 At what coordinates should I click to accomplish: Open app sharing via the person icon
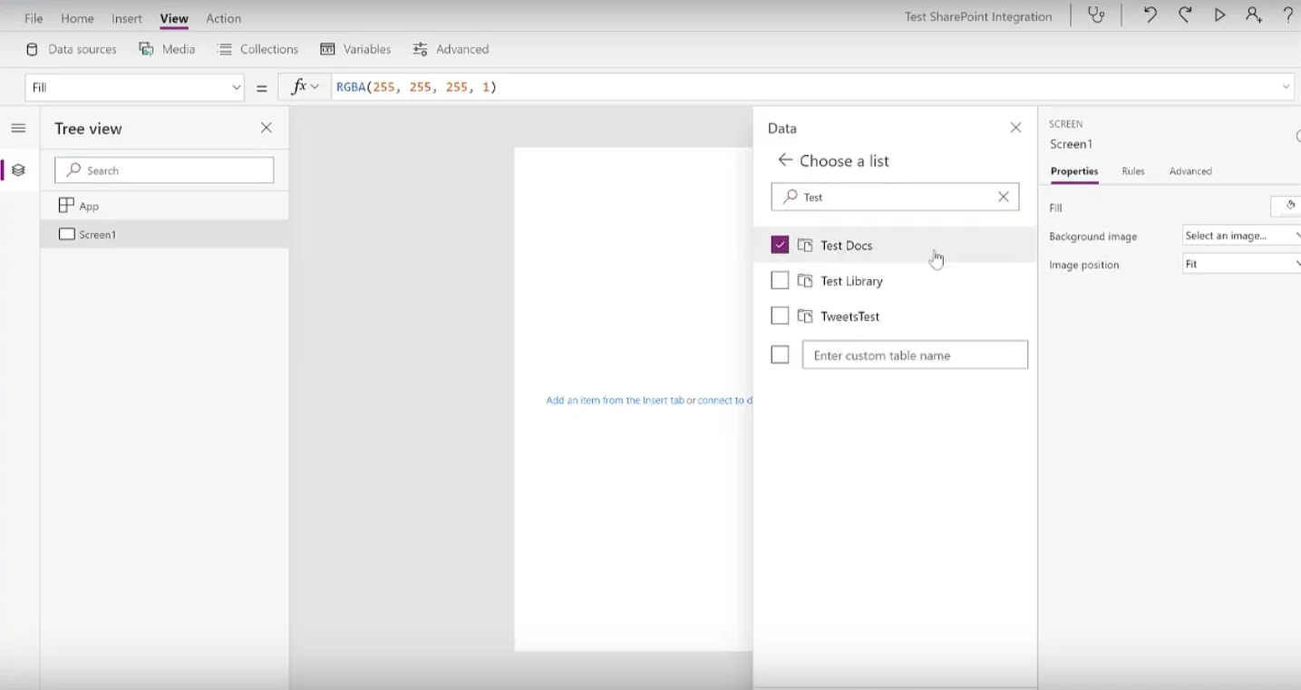[x=1254, y=15]
